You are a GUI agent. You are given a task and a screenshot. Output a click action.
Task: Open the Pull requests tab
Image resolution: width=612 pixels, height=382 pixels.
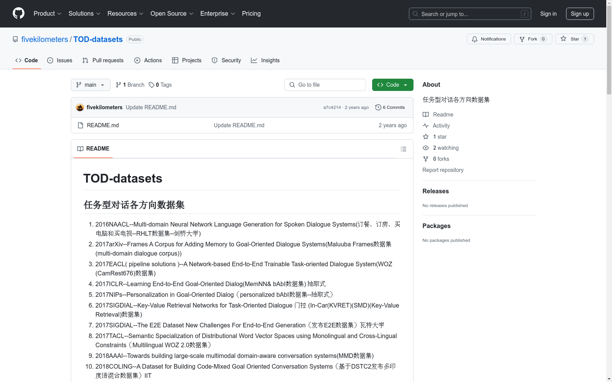click(103, 60)
